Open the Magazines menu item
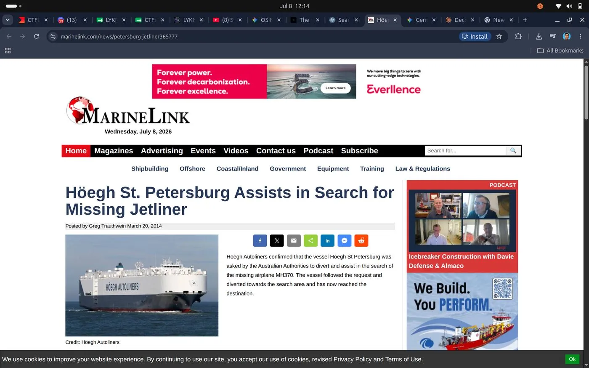589x368 pixels. pyautogui.click(x=114, y=151)
